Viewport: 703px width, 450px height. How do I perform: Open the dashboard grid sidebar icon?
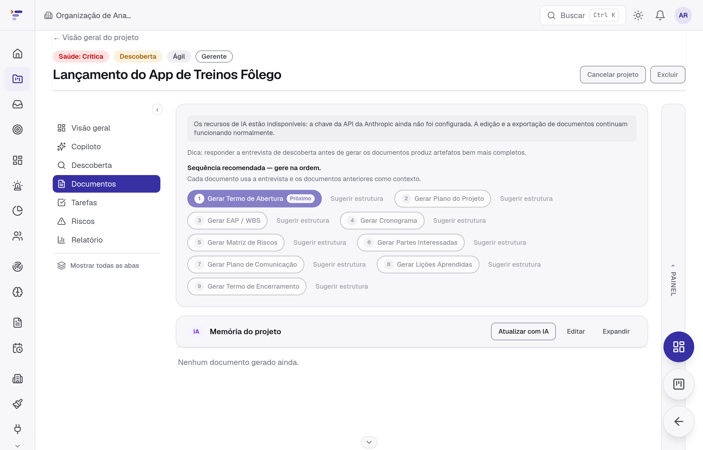click(x=18, y=160)
